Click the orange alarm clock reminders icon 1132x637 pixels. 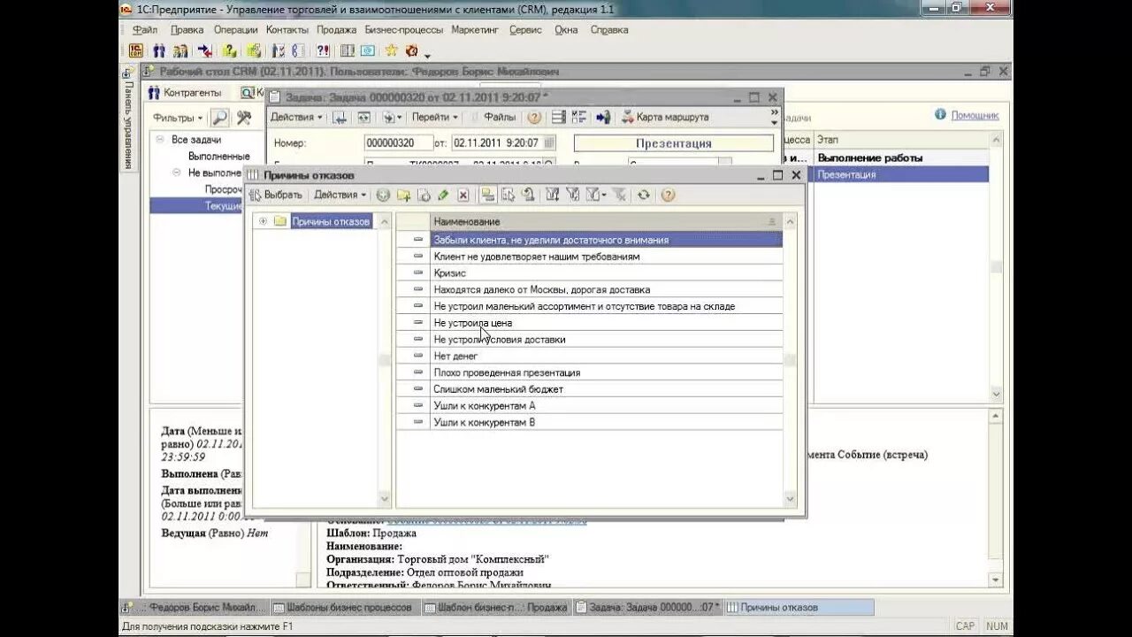(410, 50)
